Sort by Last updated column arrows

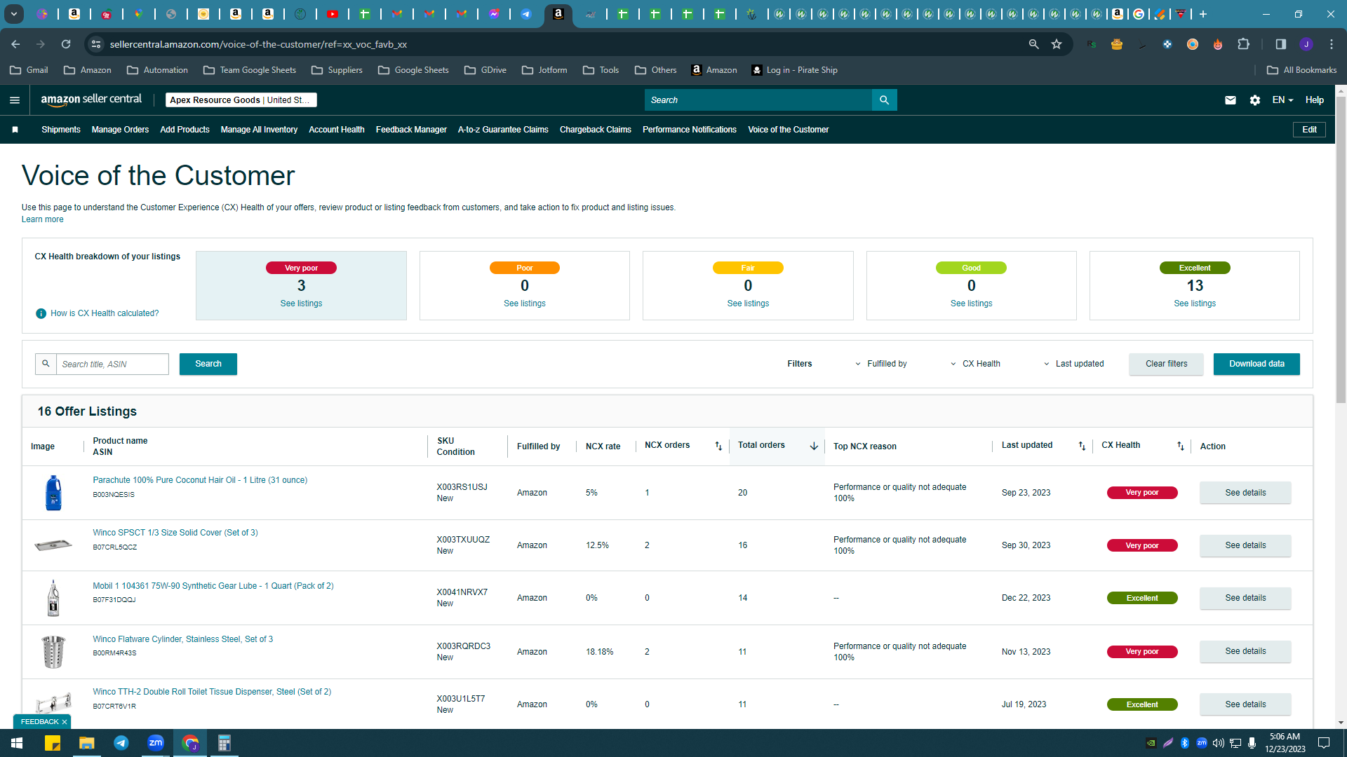tap(1082, 446)
